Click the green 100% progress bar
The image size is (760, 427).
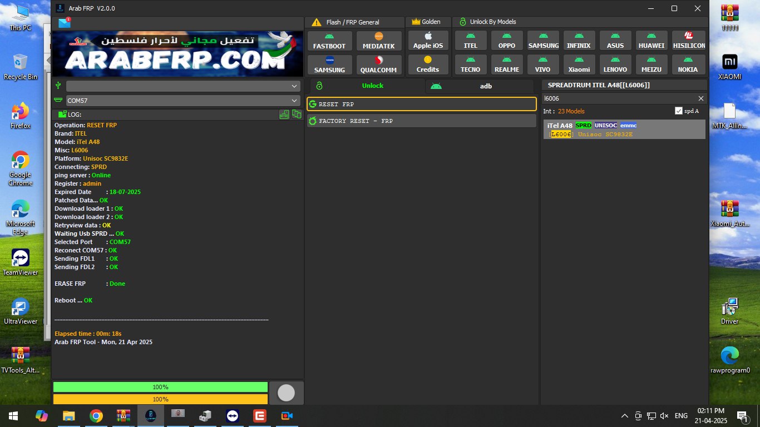coord(160,387)
